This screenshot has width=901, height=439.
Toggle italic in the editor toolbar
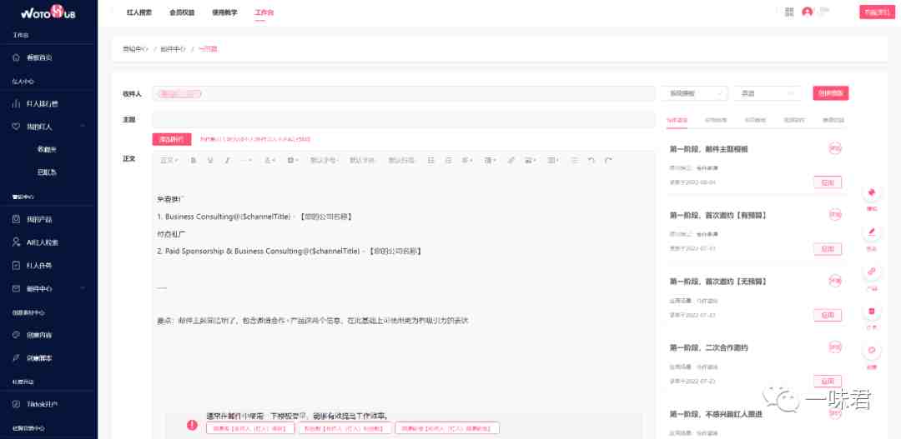coord(228,161)
